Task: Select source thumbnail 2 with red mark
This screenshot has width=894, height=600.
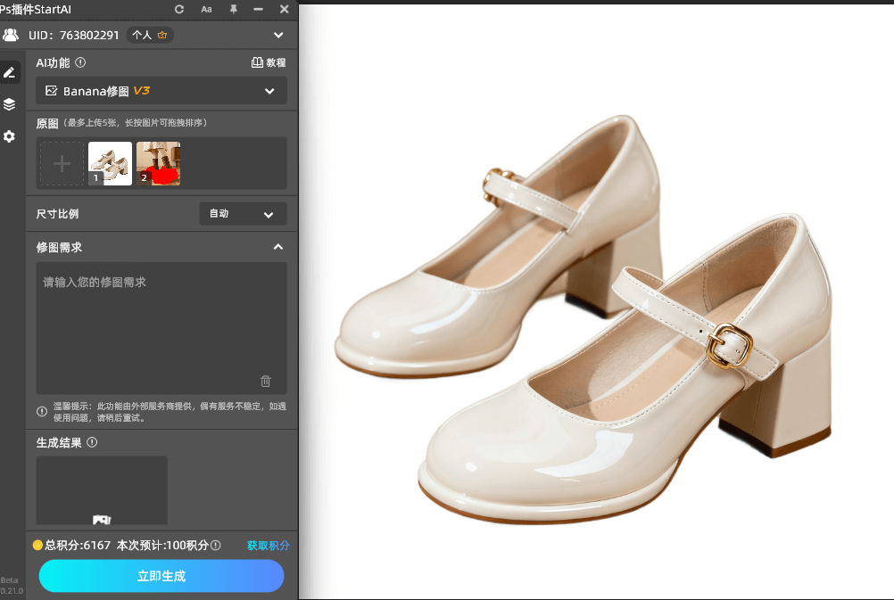Action: [x=158, y=164]
